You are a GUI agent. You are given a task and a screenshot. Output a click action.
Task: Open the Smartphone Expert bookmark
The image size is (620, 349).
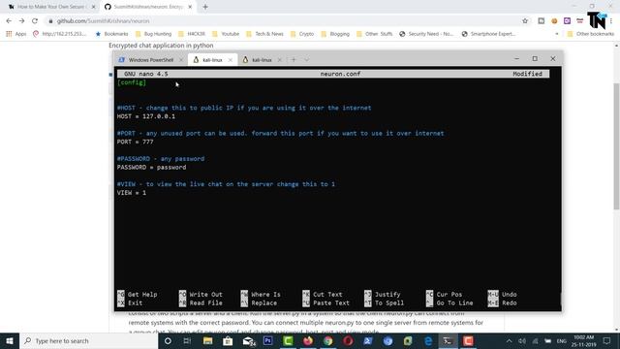click(x=488, y=34)
